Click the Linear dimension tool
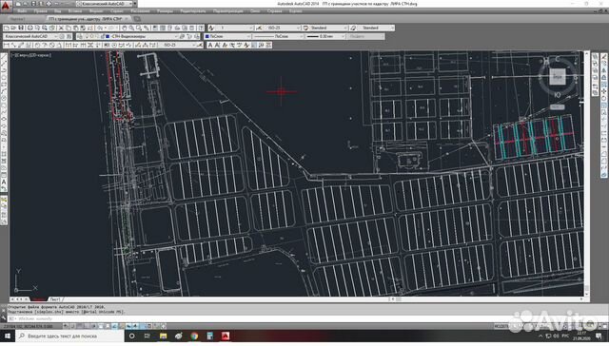The height and width of the screenshot is (346, 609). [x=6, y=45]
